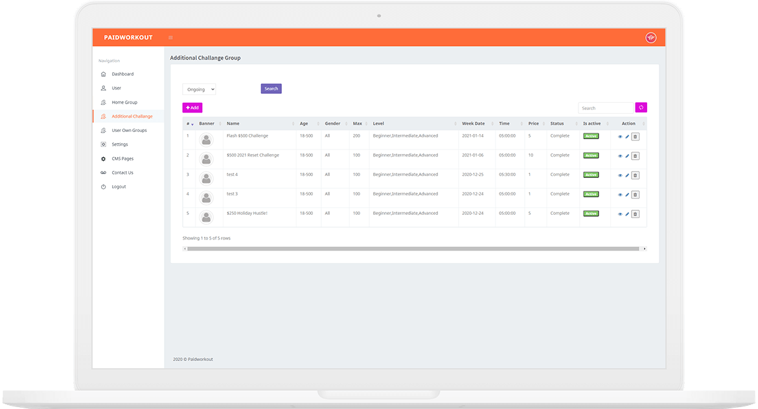Toggle Active badge for test 4

click(591, 175)
